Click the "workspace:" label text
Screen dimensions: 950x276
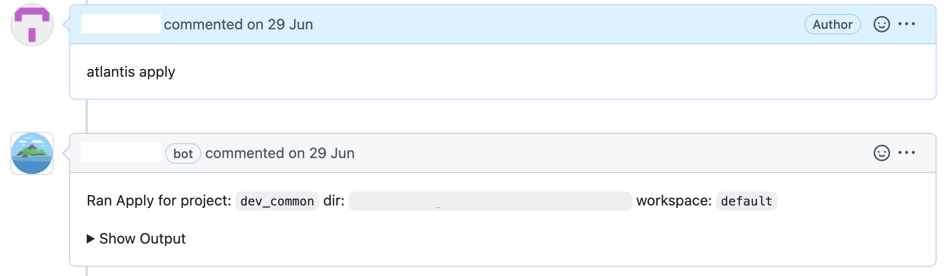[x=674, y=200]
